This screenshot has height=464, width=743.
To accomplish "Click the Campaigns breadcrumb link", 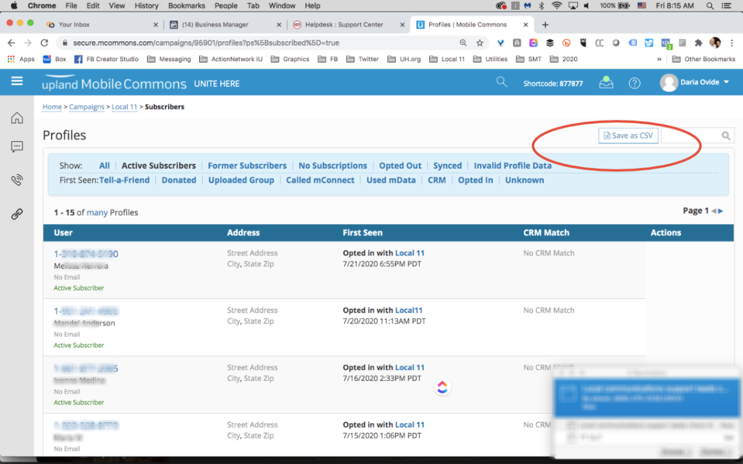I will pos(87,107).
